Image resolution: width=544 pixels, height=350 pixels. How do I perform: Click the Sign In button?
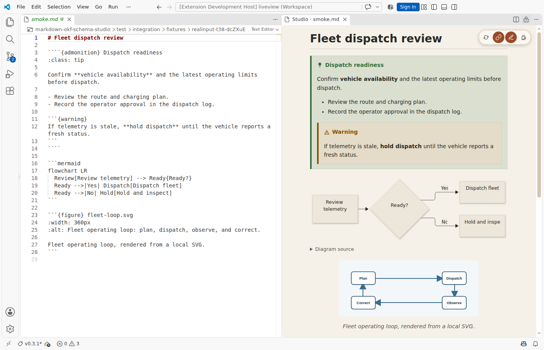point(408,7)
